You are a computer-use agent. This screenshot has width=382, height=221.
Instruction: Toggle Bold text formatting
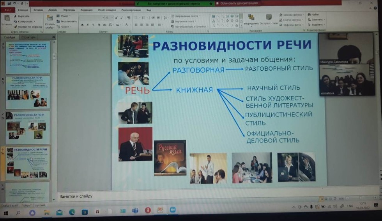(x=82, y=24)
